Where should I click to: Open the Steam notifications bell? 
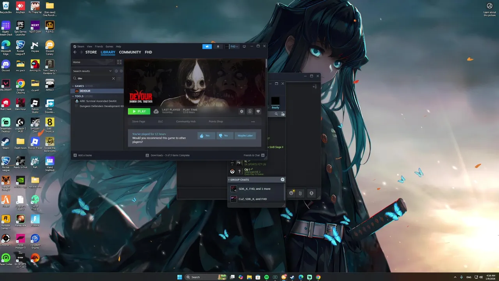click(218, 46)
